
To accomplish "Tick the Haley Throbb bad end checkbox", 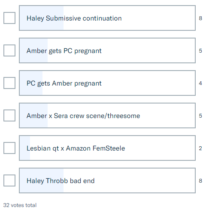I will (x=9, y=180).
